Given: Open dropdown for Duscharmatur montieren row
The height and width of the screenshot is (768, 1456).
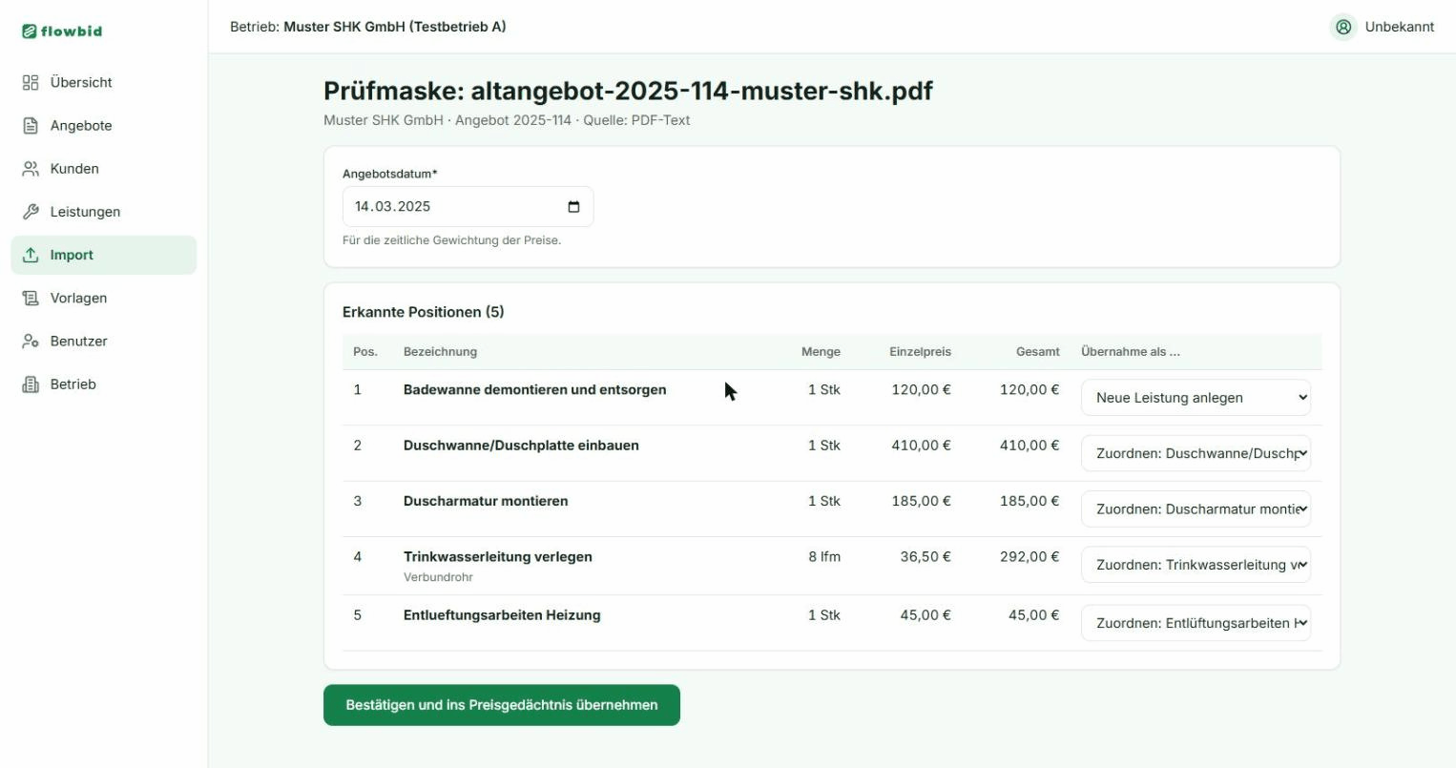Looking at the screenshot, I should 1196,509.
